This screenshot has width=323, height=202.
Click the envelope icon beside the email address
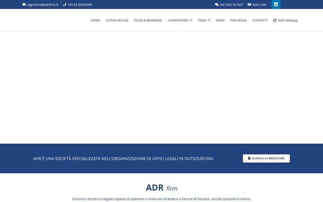24,4
